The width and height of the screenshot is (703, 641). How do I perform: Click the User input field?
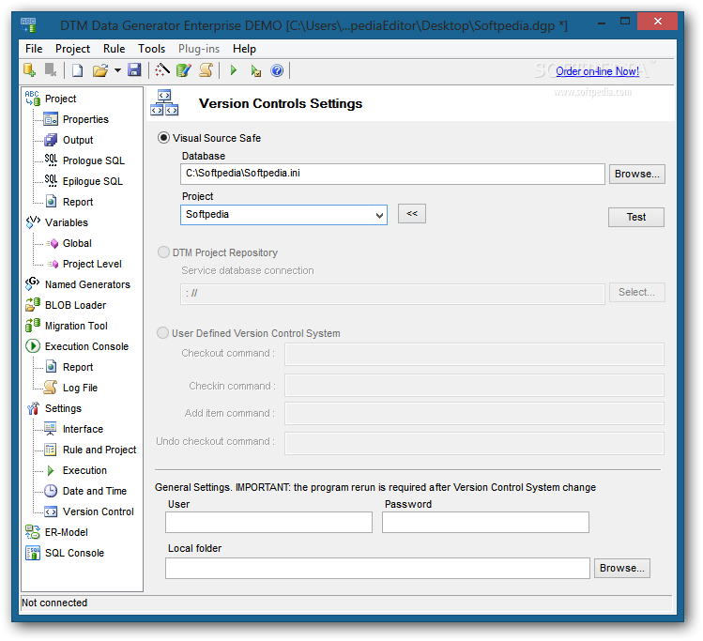[x=268, y=522]
